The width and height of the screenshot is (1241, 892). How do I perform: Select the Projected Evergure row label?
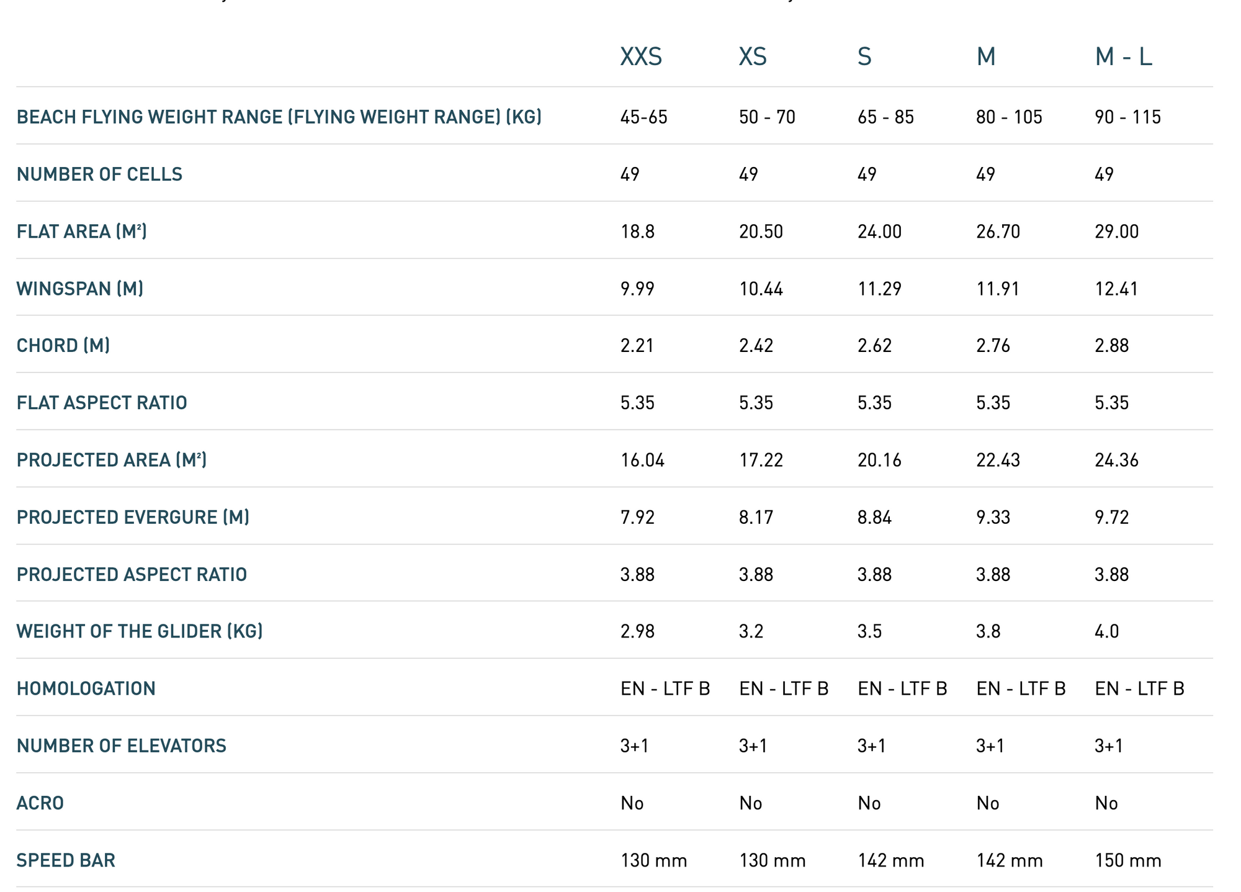[133, 517]
